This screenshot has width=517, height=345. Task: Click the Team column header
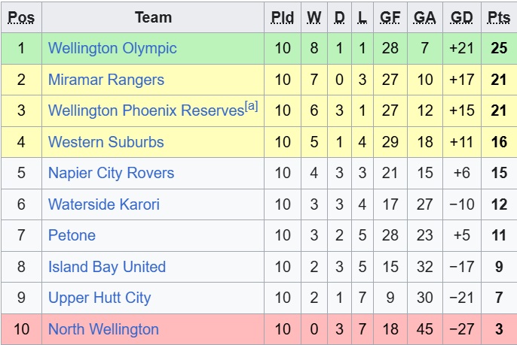tap(153, 17)
